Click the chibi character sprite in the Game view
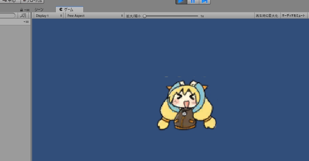Image resolution: width=309 pixels, height=161 pixels. pos(186,105)
